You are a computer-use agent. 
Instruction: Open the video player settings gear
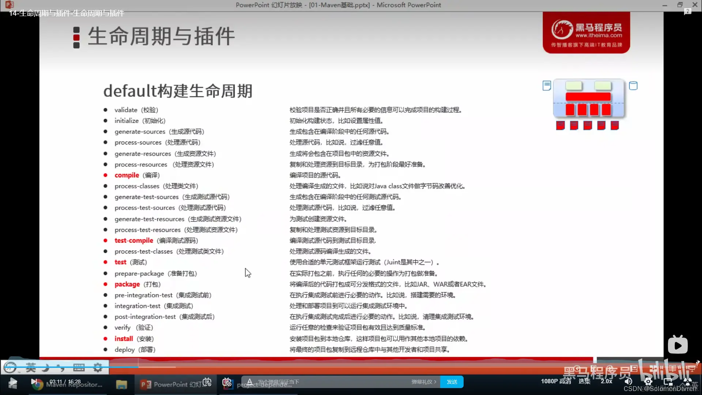click(648, 382)
